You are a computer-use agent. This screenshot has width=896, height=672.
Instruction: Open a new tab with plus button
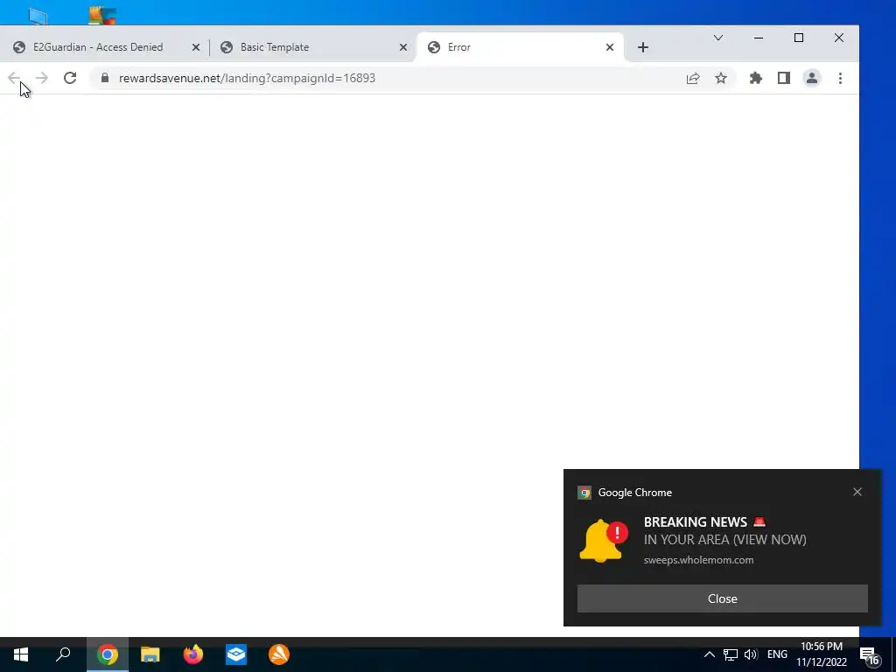click(x=643, y=47)
